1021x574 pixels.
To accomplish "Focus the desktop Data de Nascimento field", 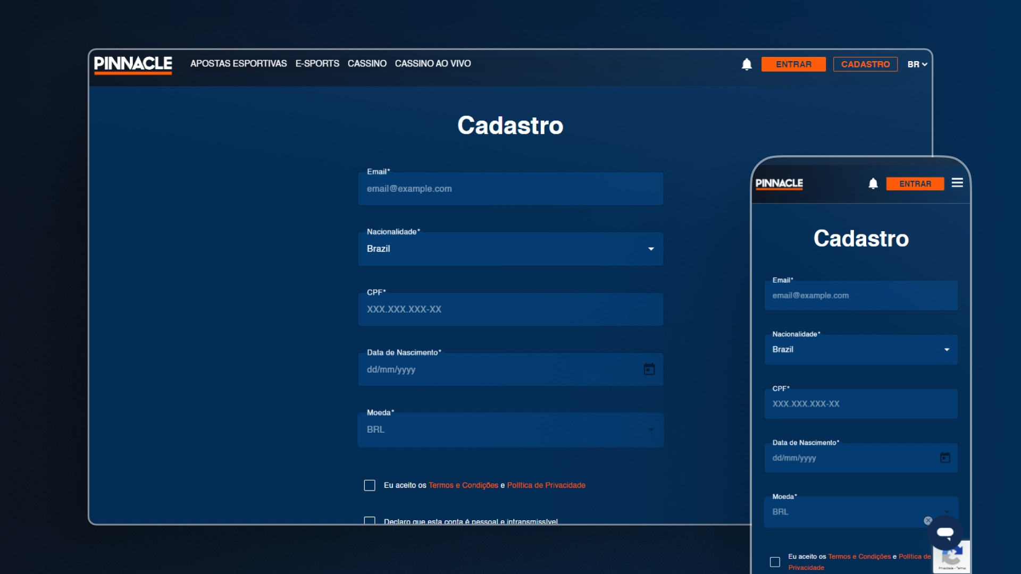I will [x=510, y=369].
